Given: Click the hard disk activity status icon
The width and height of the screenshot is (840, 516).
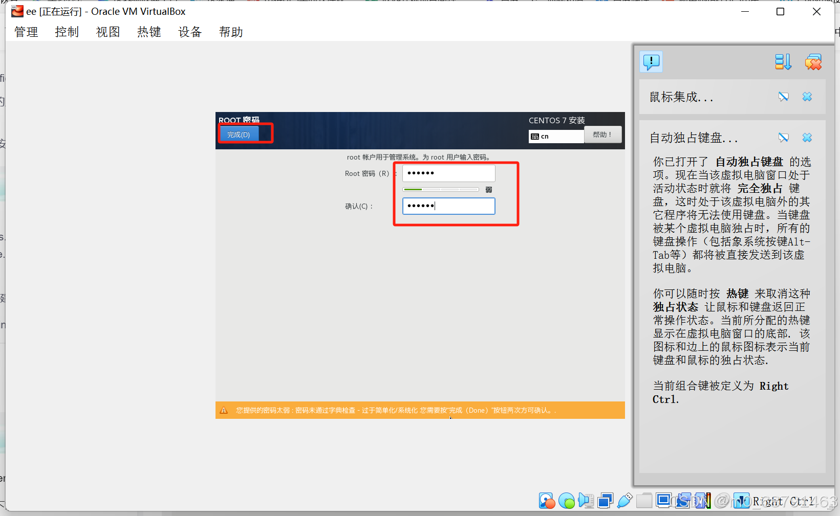Looking at the screenshot, I should click(x=547, y=500).
